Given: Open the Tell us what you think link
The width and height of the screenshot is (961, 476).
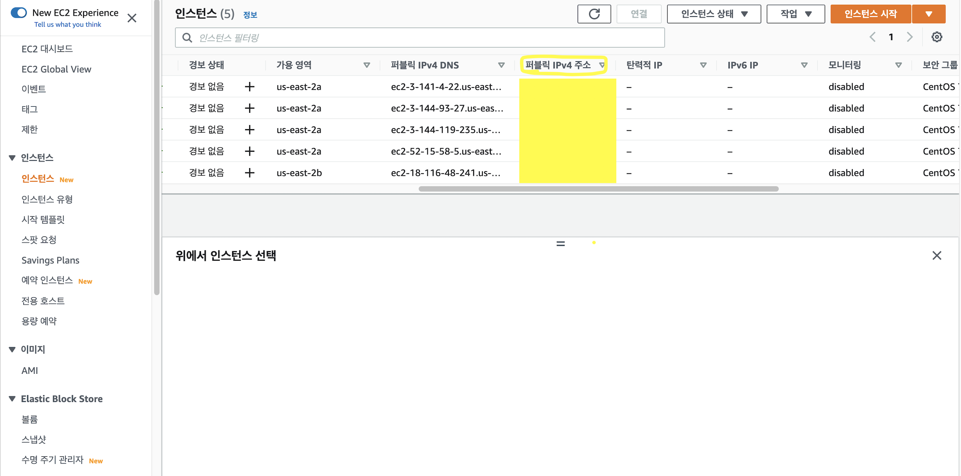Looking at the screenshot, I should coord(68,24).
